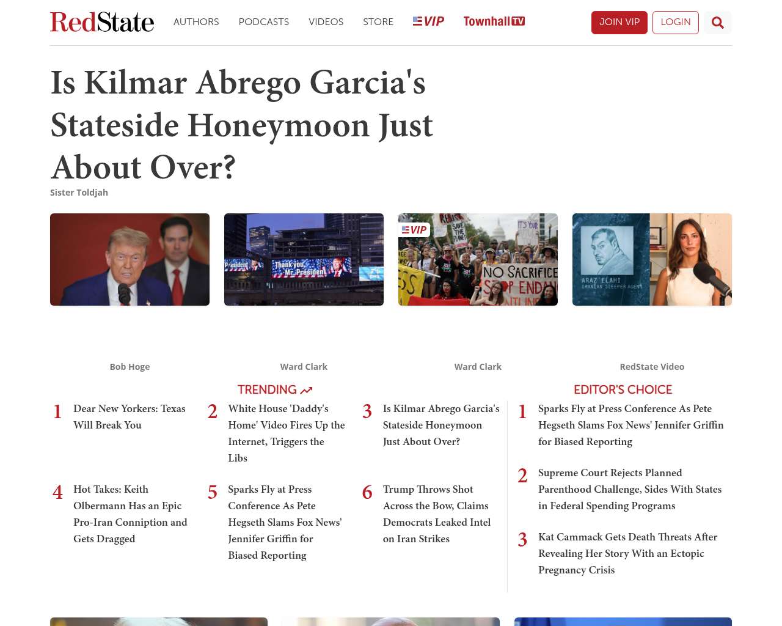Screen dimensions: 782x626
Task: Open the PODCASTS menu item
Action: click(264, 22)
